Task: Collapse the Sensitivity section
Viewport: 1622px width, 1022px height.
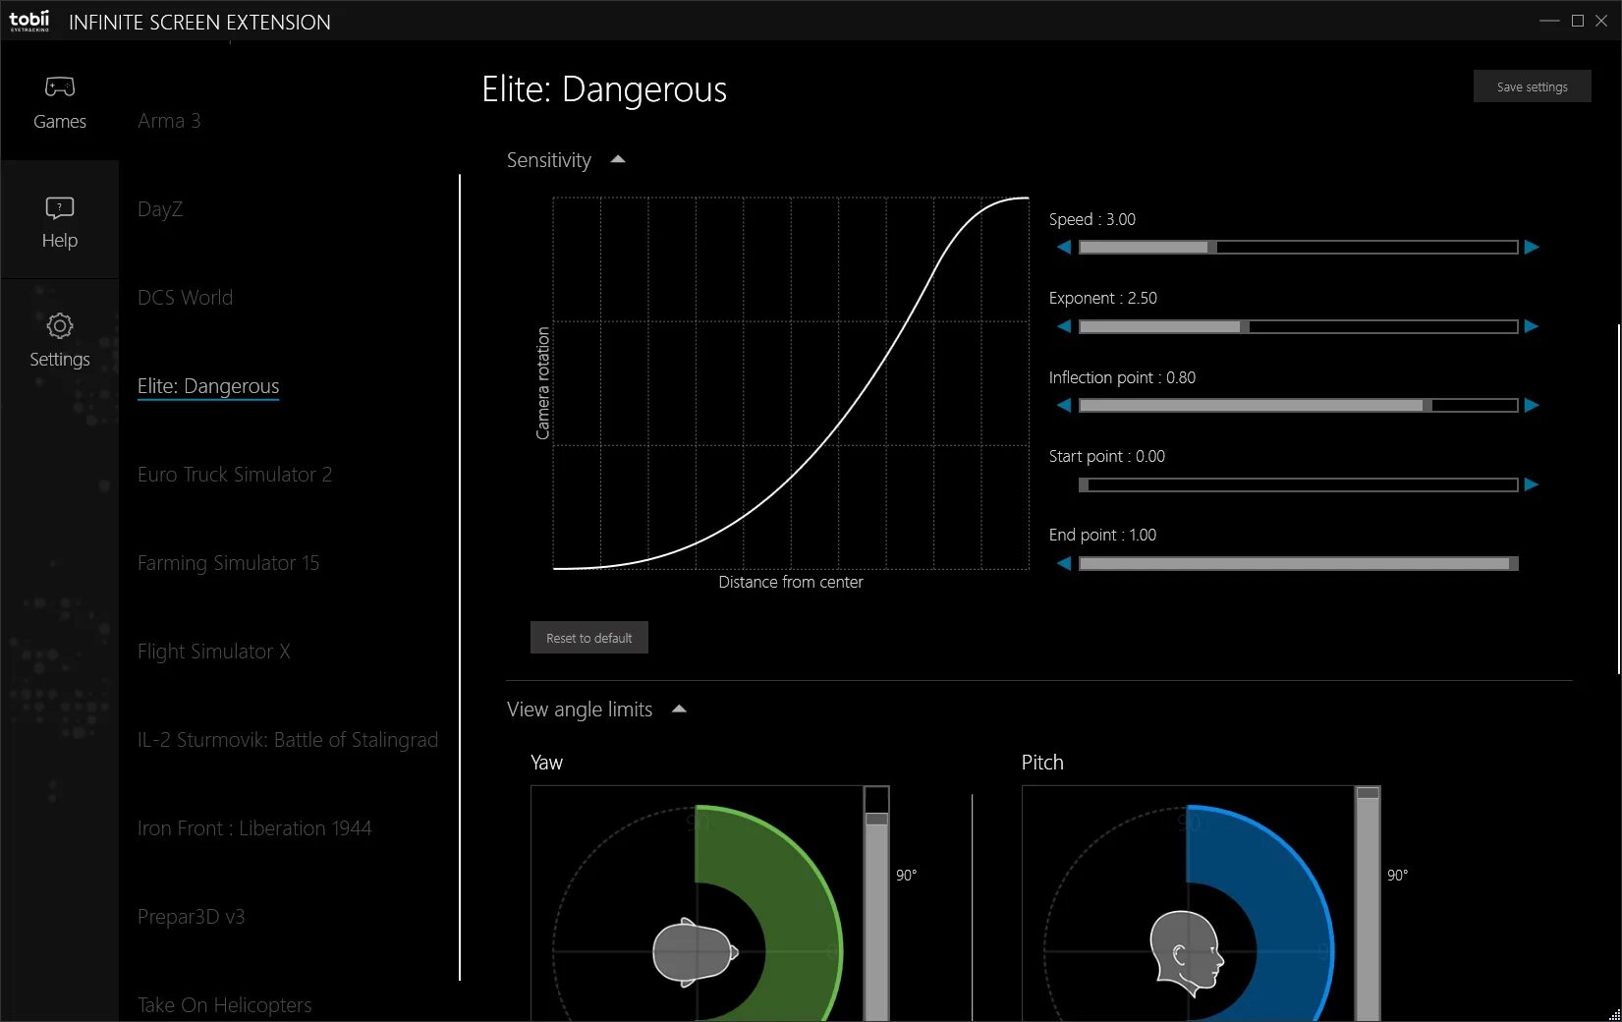Action: pyautogui.click(x=618, y=159)
